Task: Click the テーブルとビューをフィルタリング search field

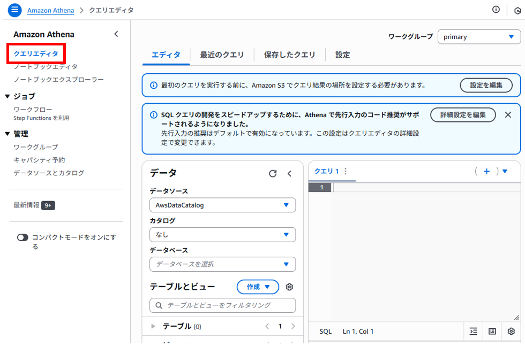Action: coord(222,305)
